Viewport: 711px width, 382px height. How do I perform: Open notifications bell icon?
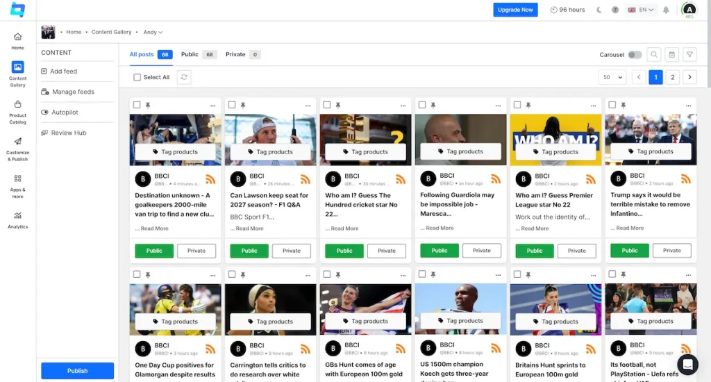pos(666,10)
